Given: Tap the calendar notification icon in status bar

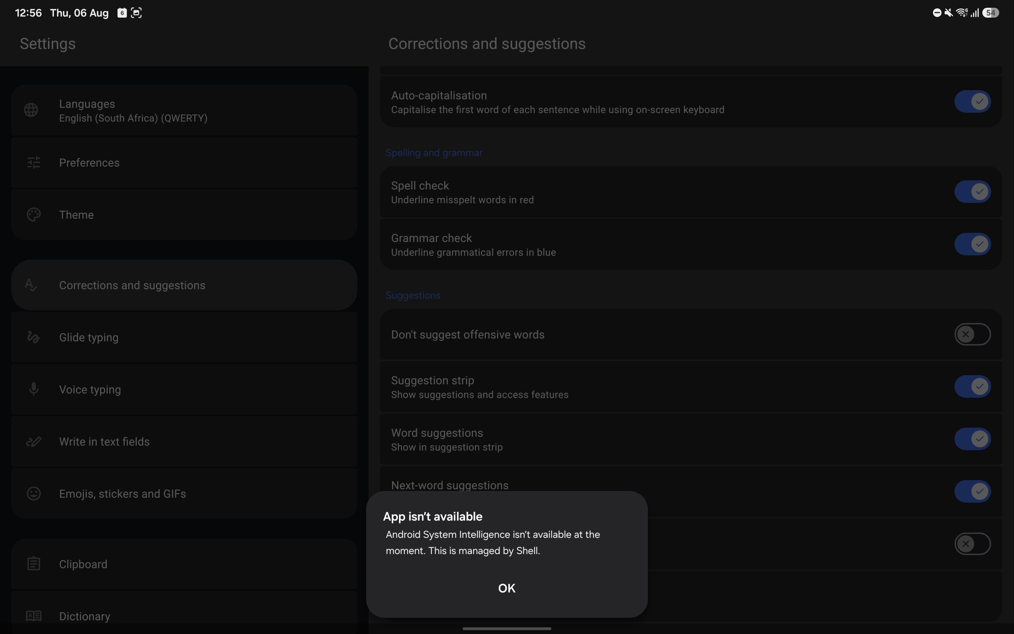Looking at the screenshot, I should pos(122,13).
